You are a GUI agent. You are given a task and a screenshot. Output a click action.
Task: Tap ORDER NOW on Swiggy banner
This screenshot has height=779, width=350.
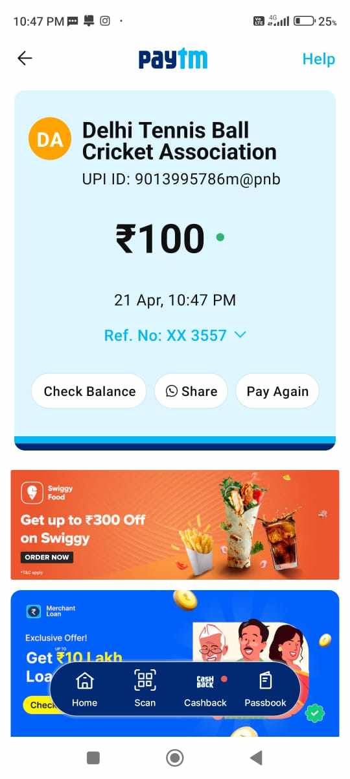pos(47,557)
